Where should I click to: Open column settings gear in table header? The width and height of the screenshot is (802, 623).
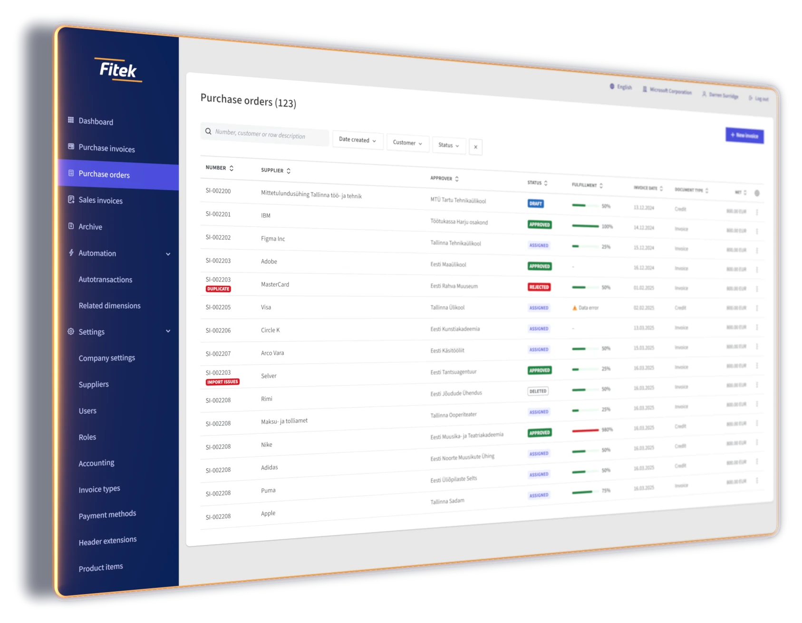click(757, 193)
